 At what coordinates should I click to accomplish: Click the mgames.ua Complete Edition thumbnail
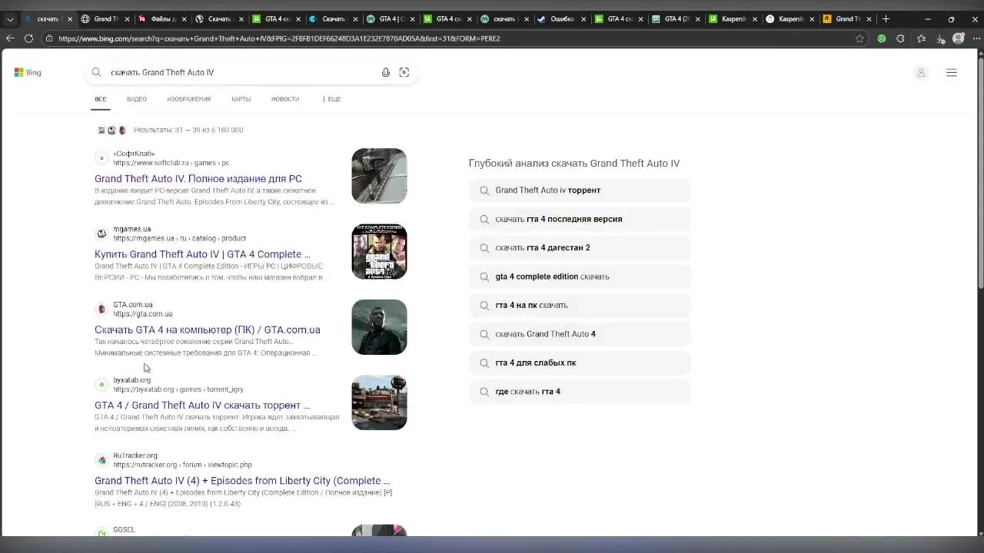pos(379,251)
